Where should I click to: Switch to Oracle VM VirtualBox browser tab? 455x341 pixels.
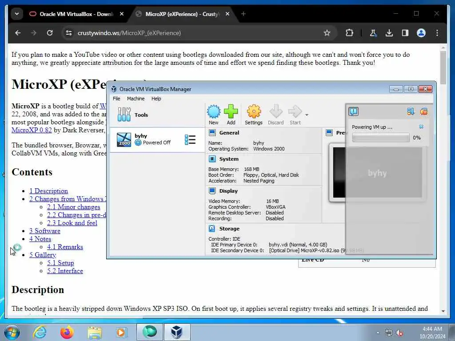[x=76, y=14]
